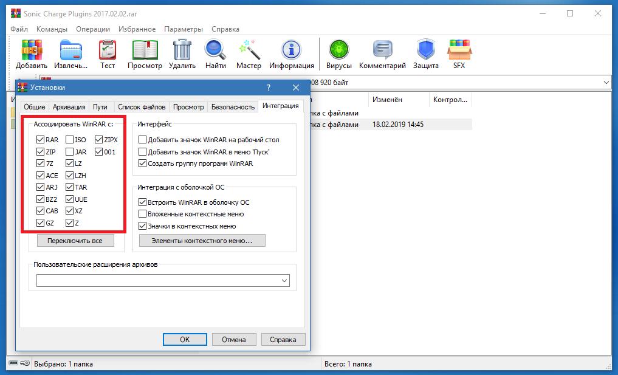The height and width of the screenshot is (375, 618).
Task: Uncheck 'Встроить WinRAR в оболочку ОС'
Action: (x=143, y=202)
